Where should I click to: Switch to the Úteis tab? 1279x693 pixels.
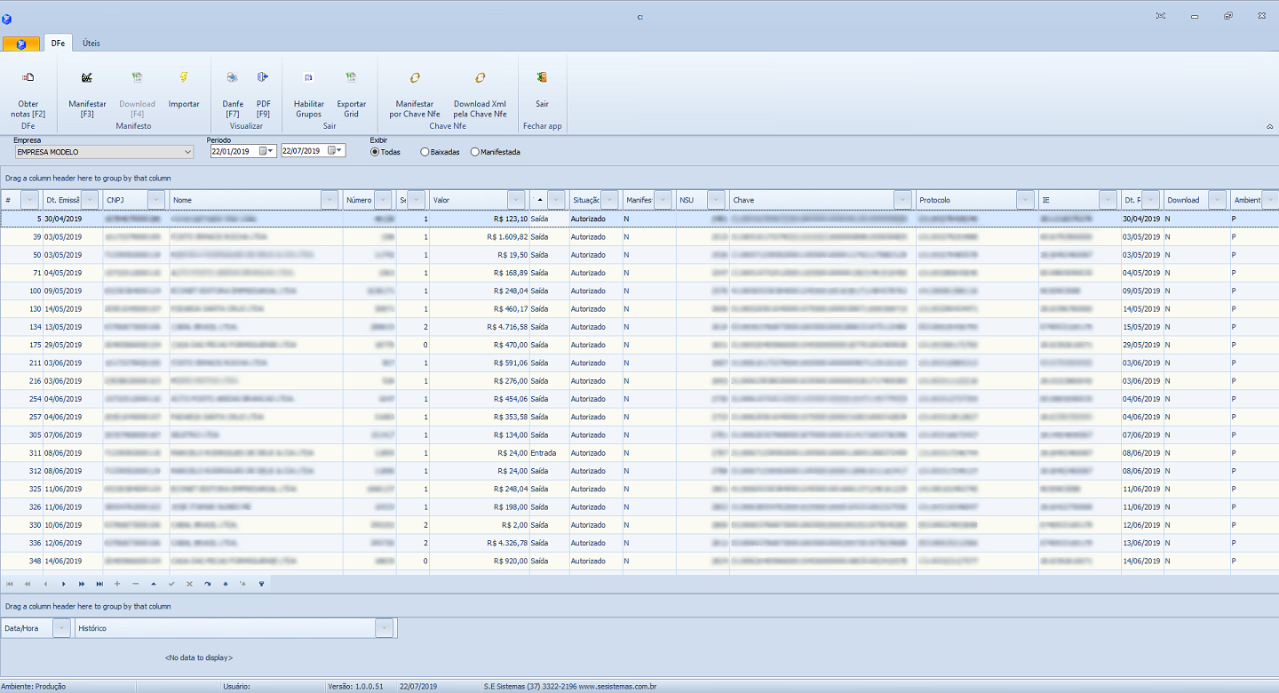coord(91,43)
